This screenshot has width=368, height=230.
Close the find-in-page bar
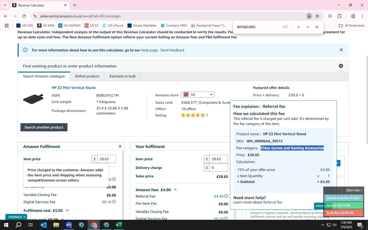point(317,27)
